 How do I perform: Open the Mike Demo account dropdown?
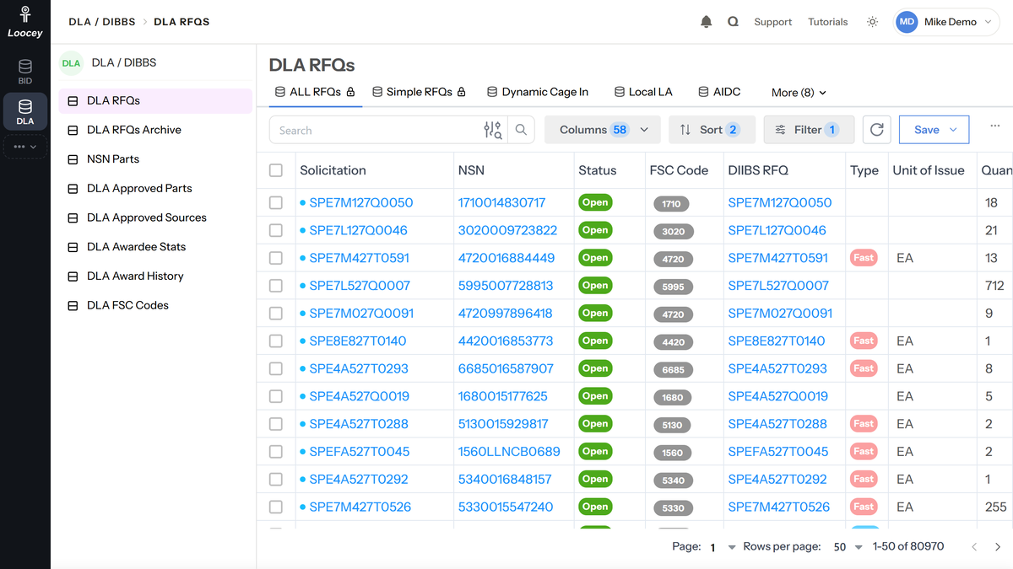(x=947, y=22)
